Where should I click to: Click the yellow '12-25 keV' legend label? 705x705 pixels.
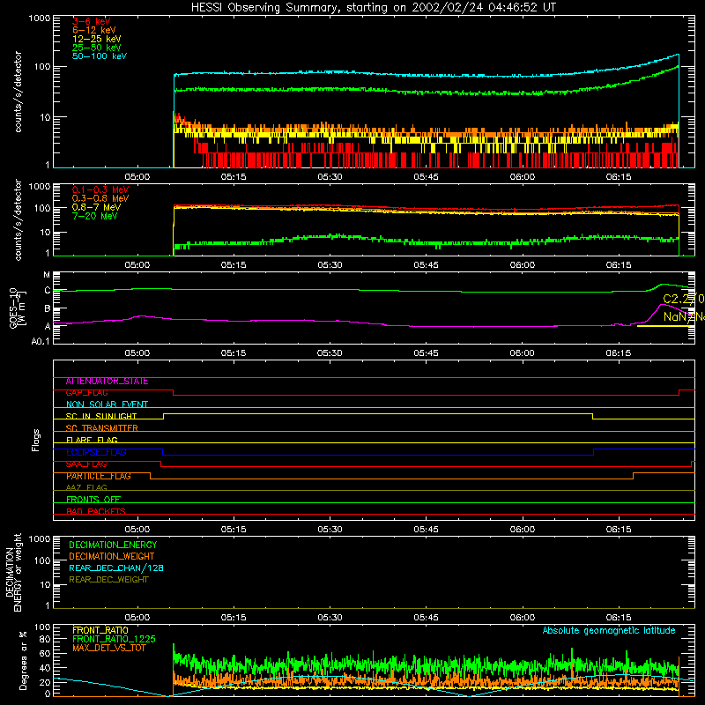pos(97,39)
